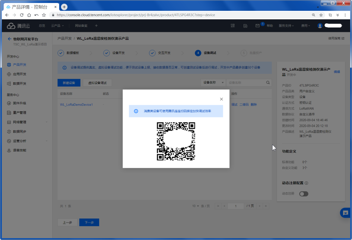The width and height of the screenshot is (352, 240).
Task: Go back in browser history
Action: click(7, 15)
